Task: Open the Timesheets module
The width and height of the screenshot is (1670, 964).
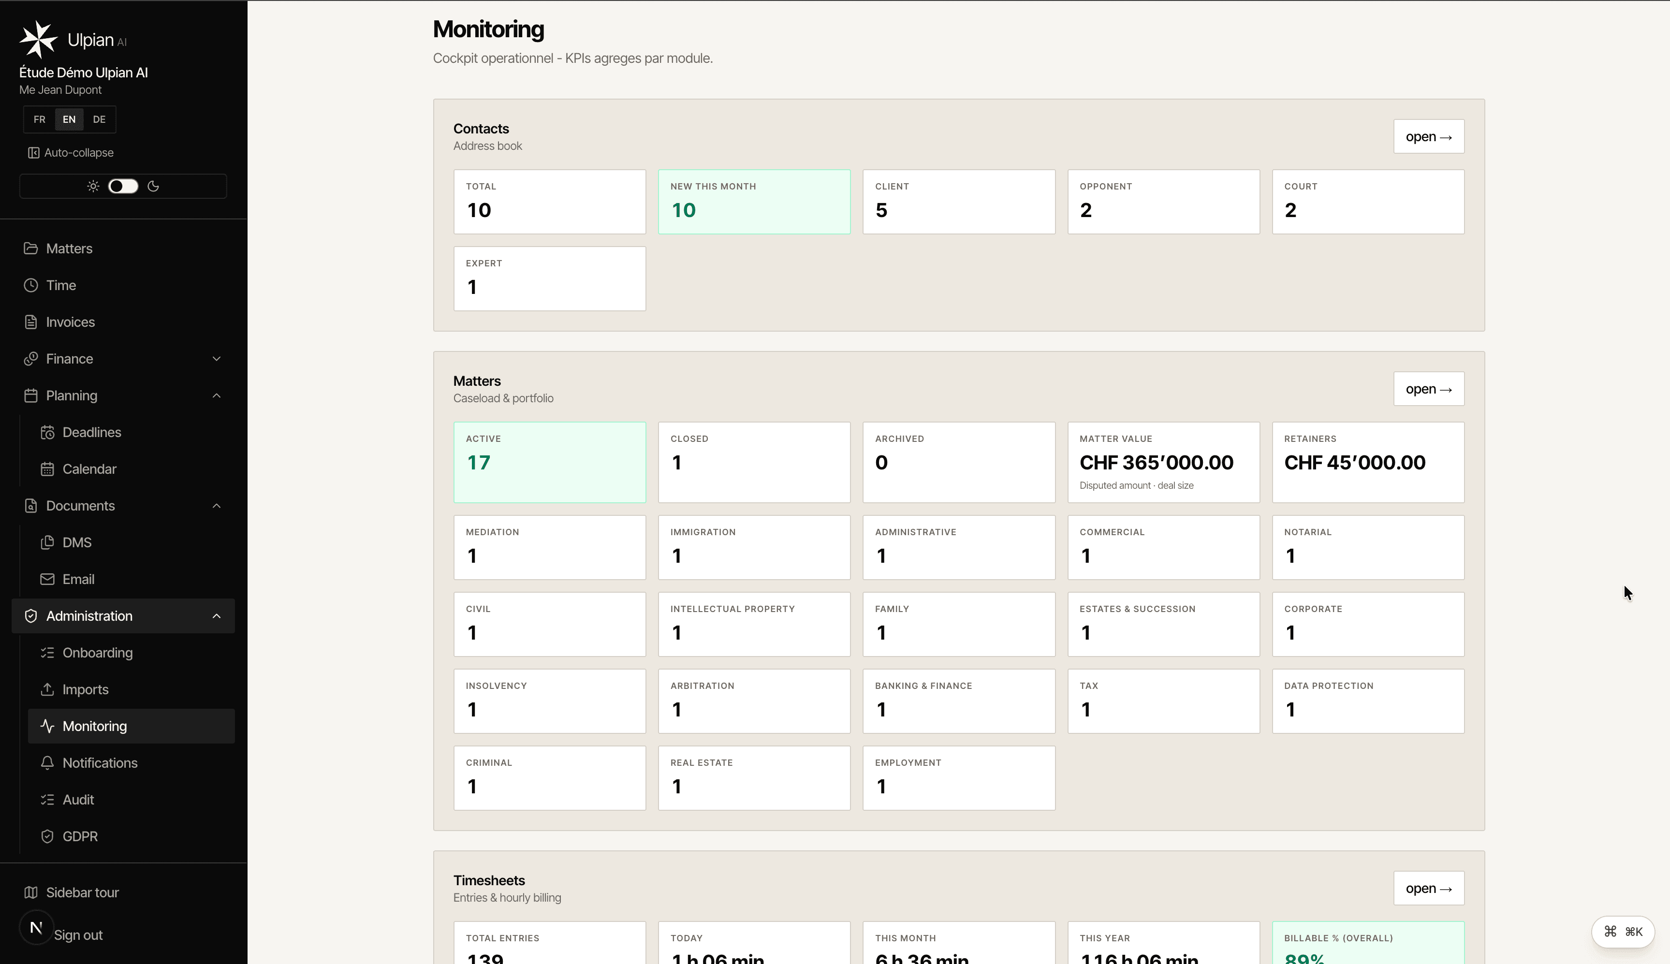Action: point(1429,889)
